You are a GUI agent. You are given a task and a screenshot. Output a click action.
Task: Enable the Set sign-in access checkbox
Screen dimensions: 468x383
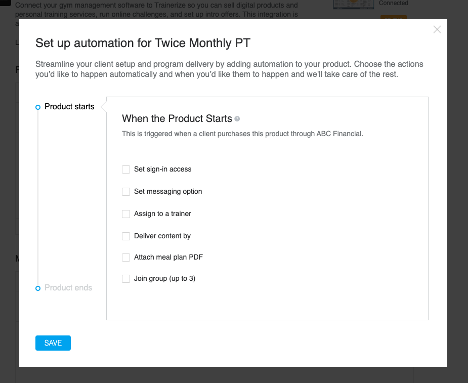pyautogui.click(x=126, y=169)
